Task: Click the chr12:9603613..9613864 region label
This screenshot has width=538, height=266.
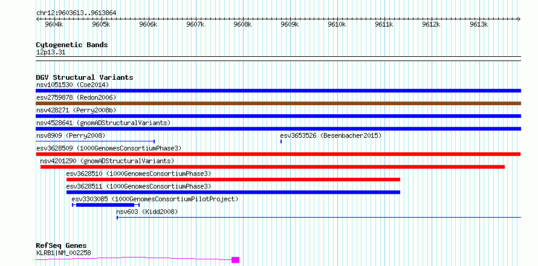Action: tap(76, 13)
